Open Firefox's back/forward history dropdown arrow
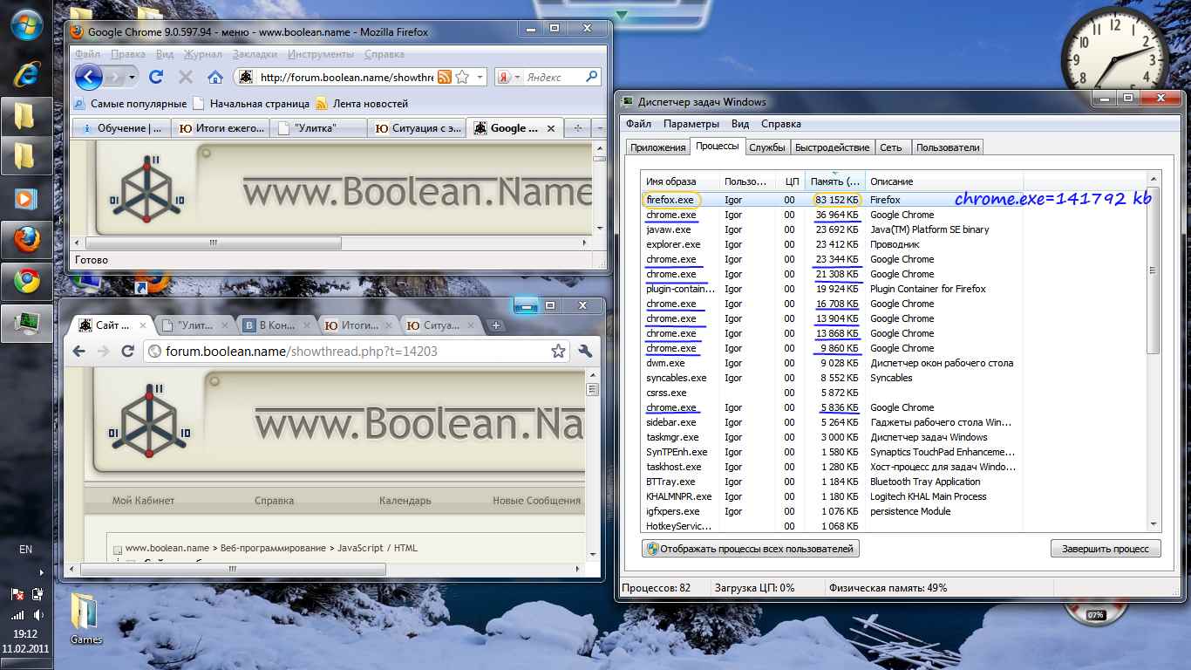 click(x=133, y=78)
